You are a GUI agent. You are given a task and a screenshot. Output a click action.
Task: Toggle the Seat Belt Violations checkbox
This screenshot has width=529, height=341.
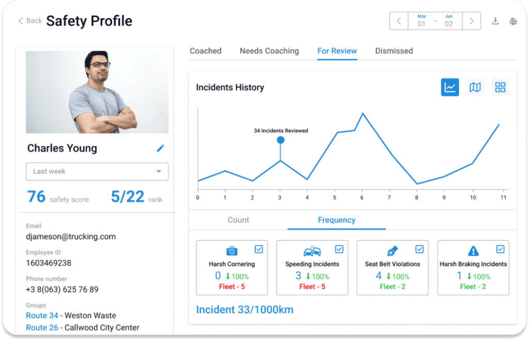pyautogui.click(x=419, y=249)
